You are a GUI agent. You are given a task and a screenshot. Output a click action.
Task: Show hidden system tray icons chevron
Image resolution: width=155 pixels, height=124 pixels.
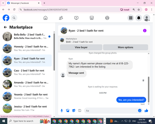point(122,121)
